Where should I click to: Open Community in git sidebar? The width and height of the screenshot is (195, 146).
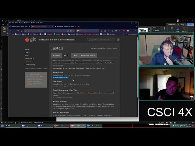click(30, 64)
